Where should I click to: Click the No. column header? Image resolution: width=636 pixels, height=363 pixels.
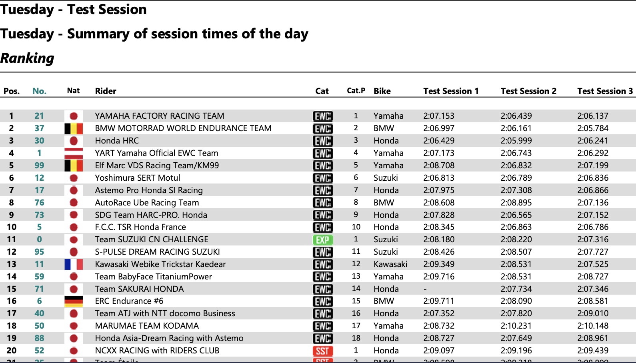(39, 91)
